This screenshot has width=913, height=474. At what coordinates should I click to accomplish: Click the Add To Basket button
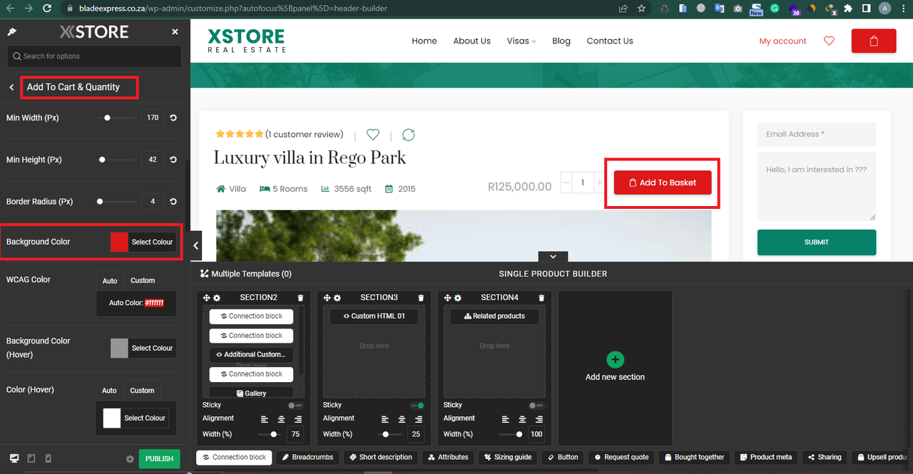coord(663,182)
